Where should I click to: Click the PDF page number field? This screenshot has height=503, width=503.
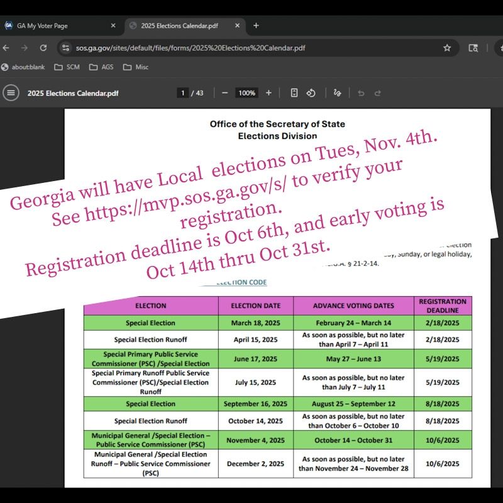tap(182, 93)
